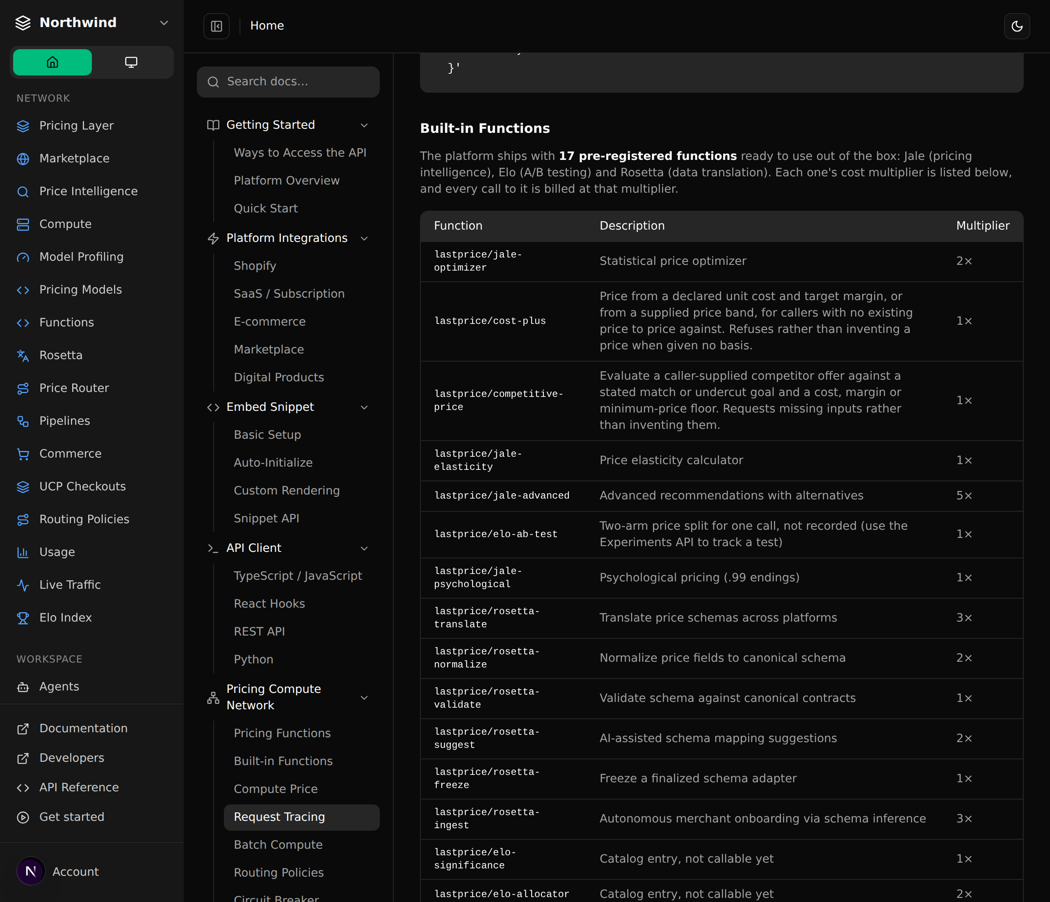Open Elo Index trophy icon
The height and width of the screenshot is (902, 1050).
point(23,618)
